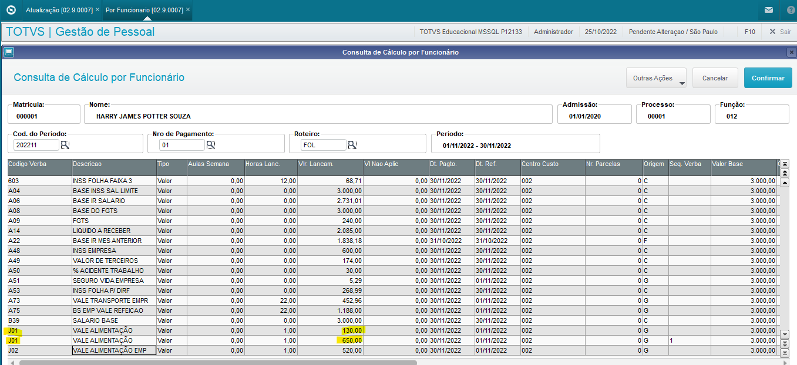Page down in the grid
Image resolution: width=797 pixels, height=365 pixels.
(785, 344)
